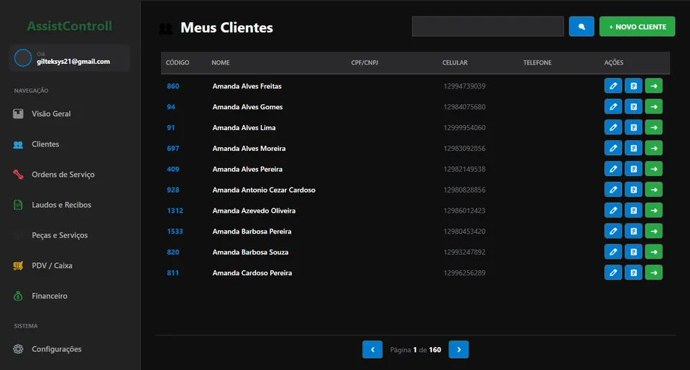
Task: Edit client Amanda Antonio Cezar Cardoso pencil icon
Action: pyautogui.click(x=613, y=190)
